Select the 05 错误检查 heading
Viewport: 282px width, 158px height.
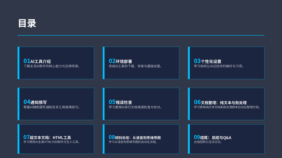point(120,102)
